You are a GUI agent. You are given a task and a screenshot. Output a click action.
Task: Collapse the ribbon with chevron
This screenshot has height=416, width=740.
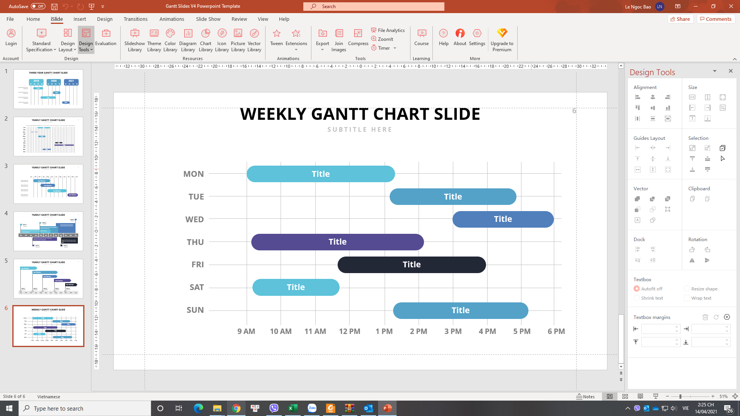coord(735,59)
